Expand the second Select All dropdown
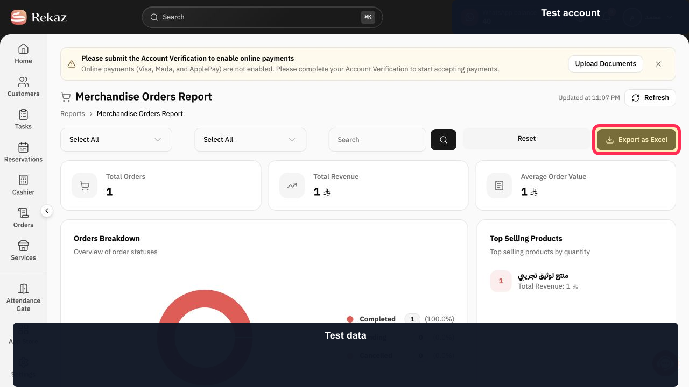 (250, 140)
